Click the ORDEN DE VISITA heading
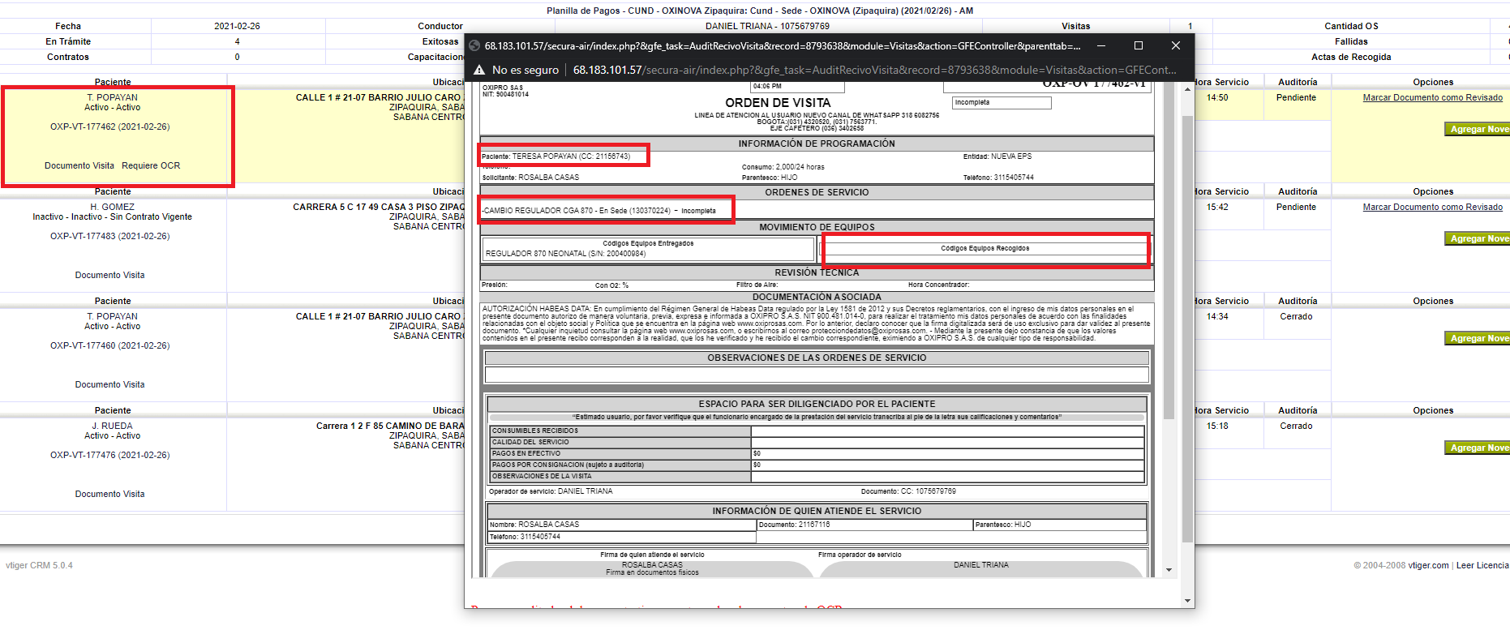 (x=778, y=103)
